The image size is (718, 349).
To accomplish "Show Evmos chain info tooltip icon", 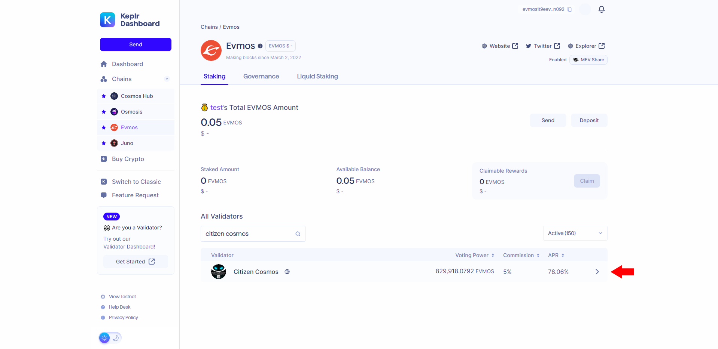I will [x=260, y=46].
